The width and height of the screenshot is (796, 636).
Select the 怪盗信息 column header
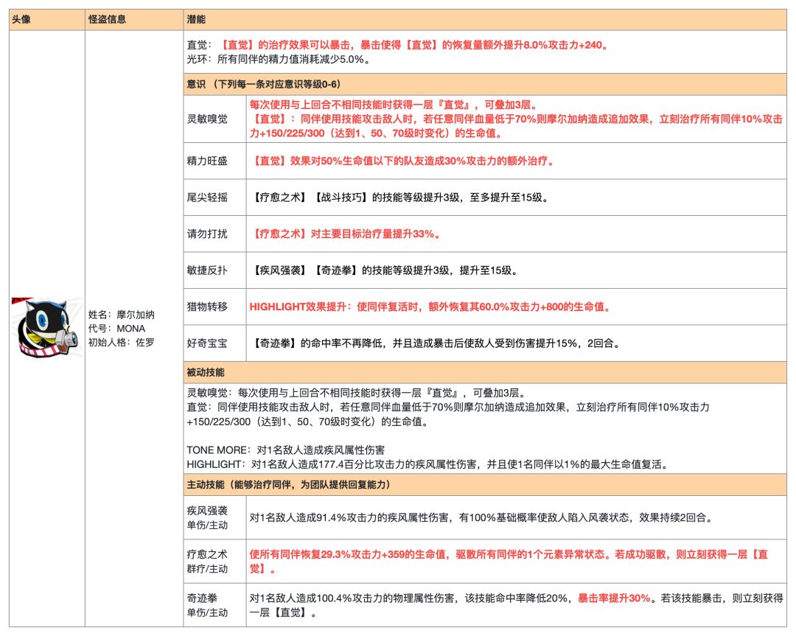click(134, 19)
